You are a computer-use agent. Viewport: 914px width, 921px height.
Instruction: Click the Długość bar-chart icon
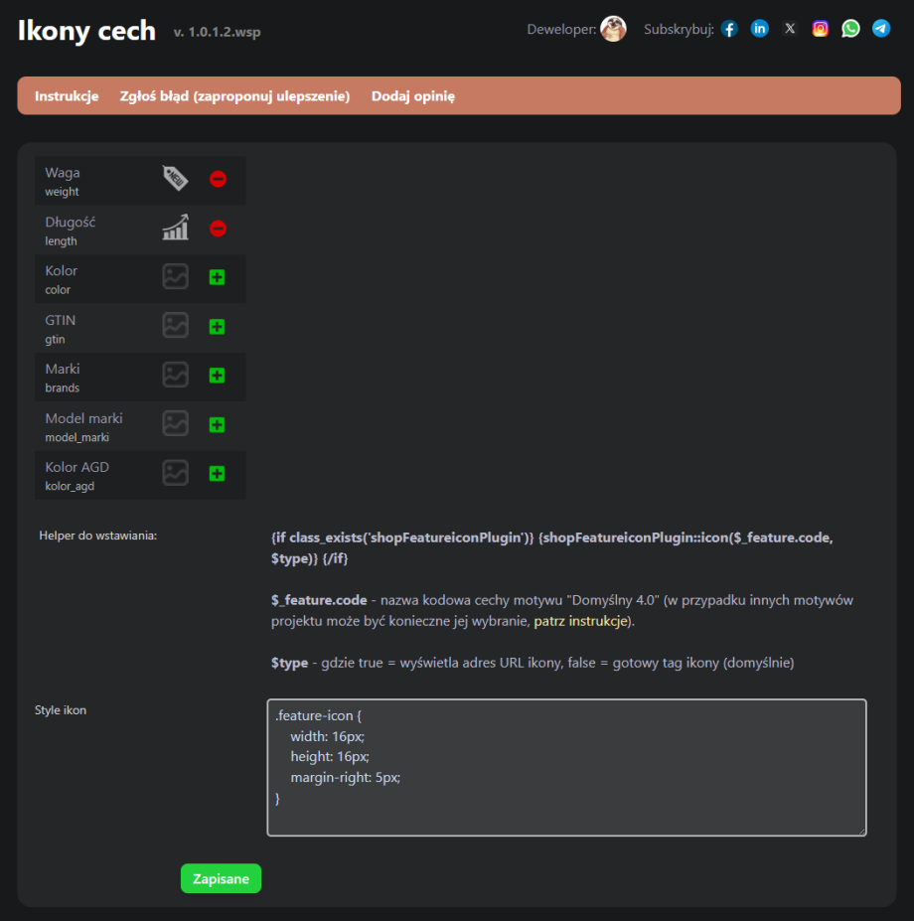(175, 229)
